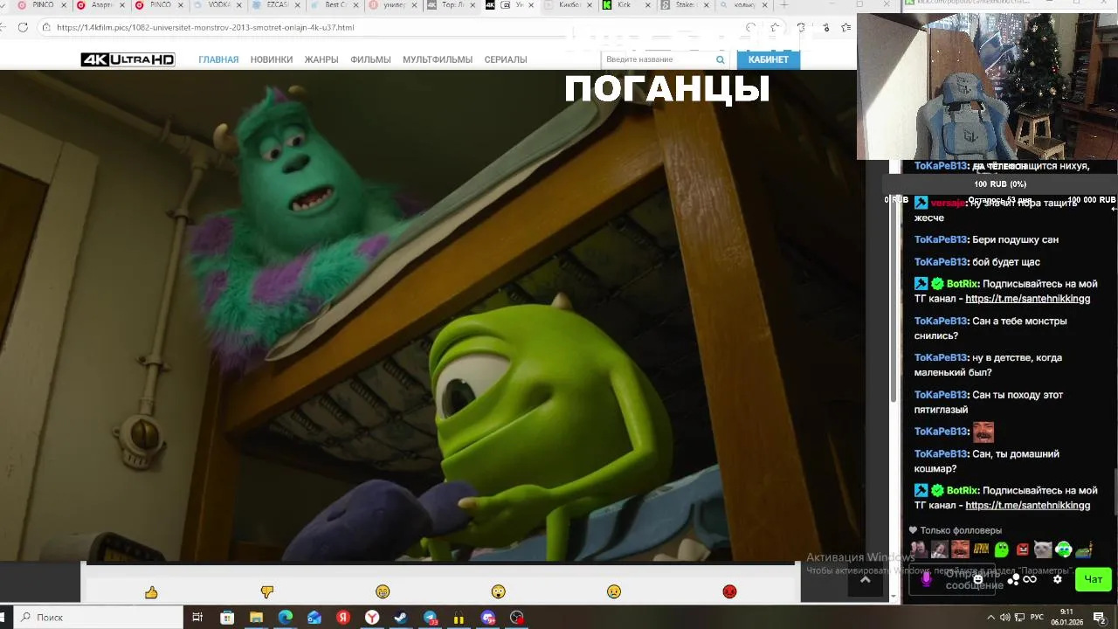The width and height of the screenshot is (1118, 629).
Task: Open Telegram from the taskbar
Action: point(431,618)
